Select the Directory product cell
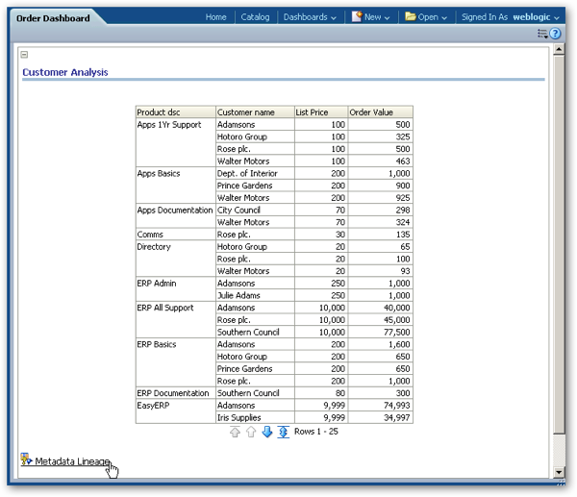This screenshot has width=577, height=497. [x=176, y=259]
